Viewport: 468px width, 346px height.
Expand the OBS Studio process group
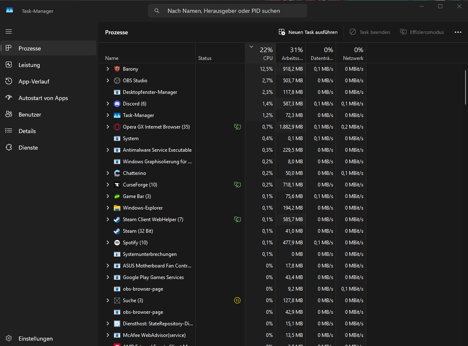[x=108, y=81]
